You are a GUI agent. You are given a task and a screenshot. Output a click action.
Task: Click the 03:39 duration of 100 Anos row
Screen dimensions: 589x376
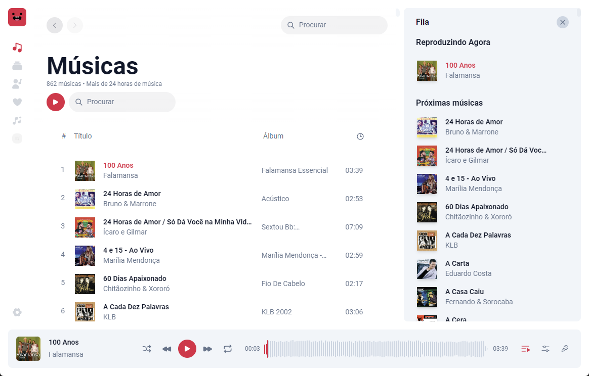[354, 170]
